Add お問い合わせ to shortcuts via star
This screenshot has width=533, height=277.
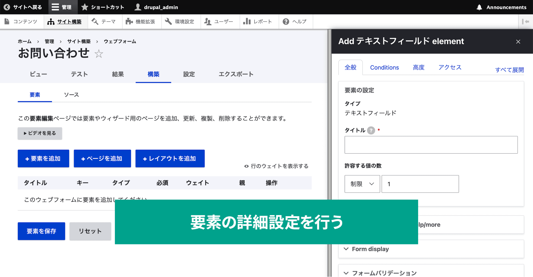pos(99,54)
